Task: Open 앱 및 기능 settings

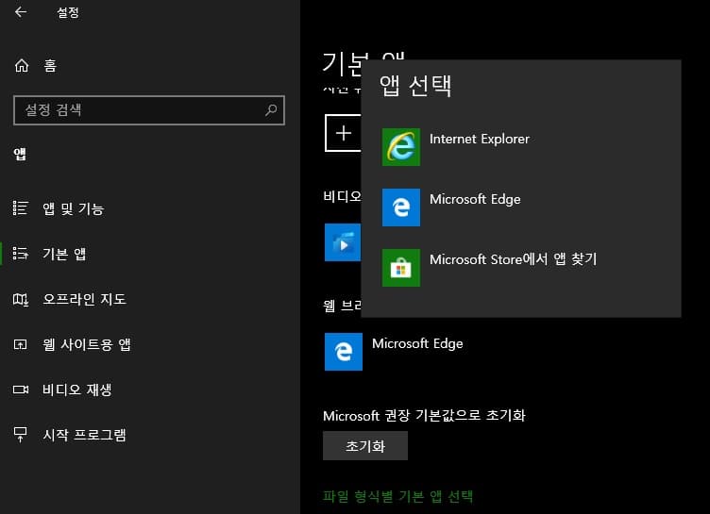Action: (149, 208)
